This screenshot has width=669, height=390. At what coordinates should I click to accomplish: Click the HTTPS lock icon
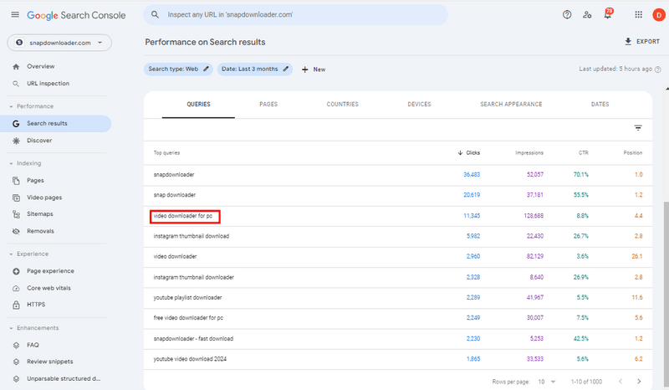pyautogui.click(x=16, y=305)
